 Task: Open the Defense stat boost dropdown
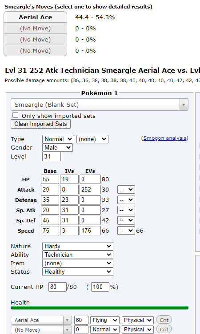[x=126, y=200]
